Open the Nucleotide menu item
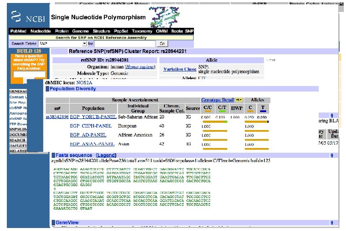The image size is (346, 231). click(x=41, y=31)
